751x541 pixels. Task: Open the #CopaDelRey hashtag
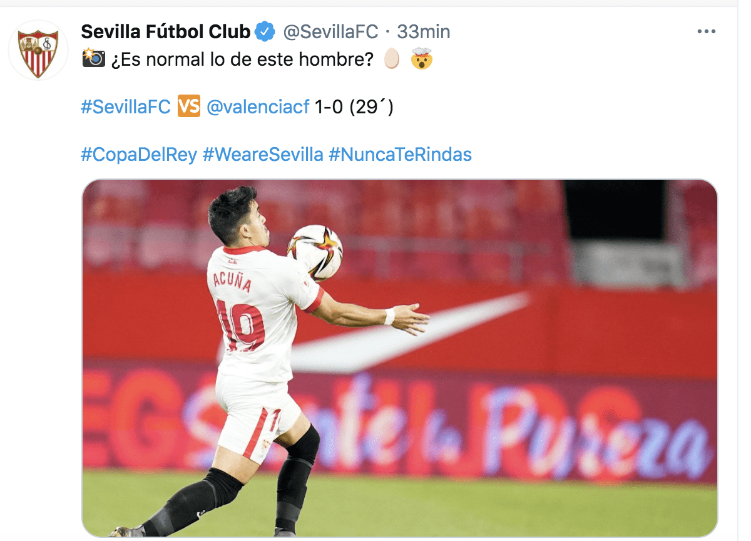[139, 155]
